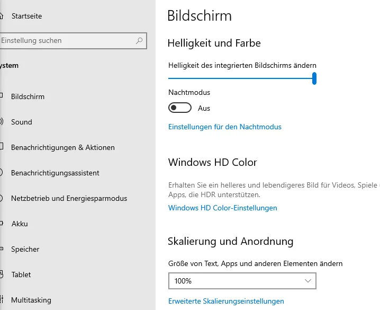Click the battery icon beside Akku
Image resolution: width=380 pixels, height=310 pixels.
1,224
